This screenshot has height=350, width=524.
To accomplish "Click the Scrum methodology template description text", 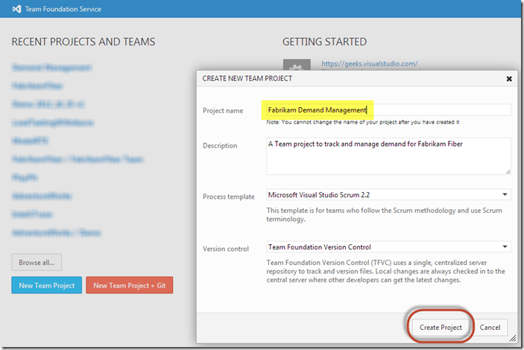I will click(384, 214).
